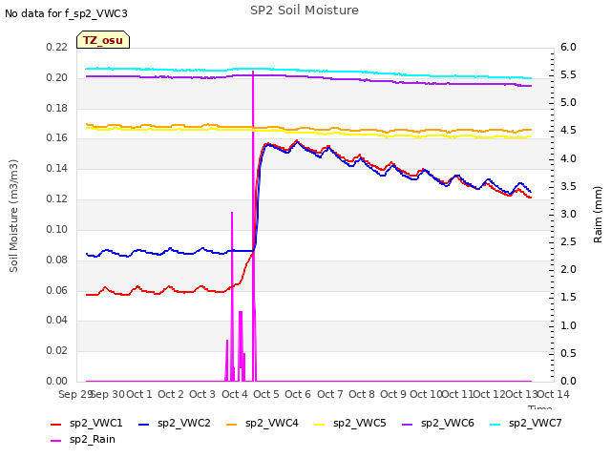Click the cyan sp2_VWC7 legend swatch
The width and height of the screenshot is (611, 458).
point(495,425)
